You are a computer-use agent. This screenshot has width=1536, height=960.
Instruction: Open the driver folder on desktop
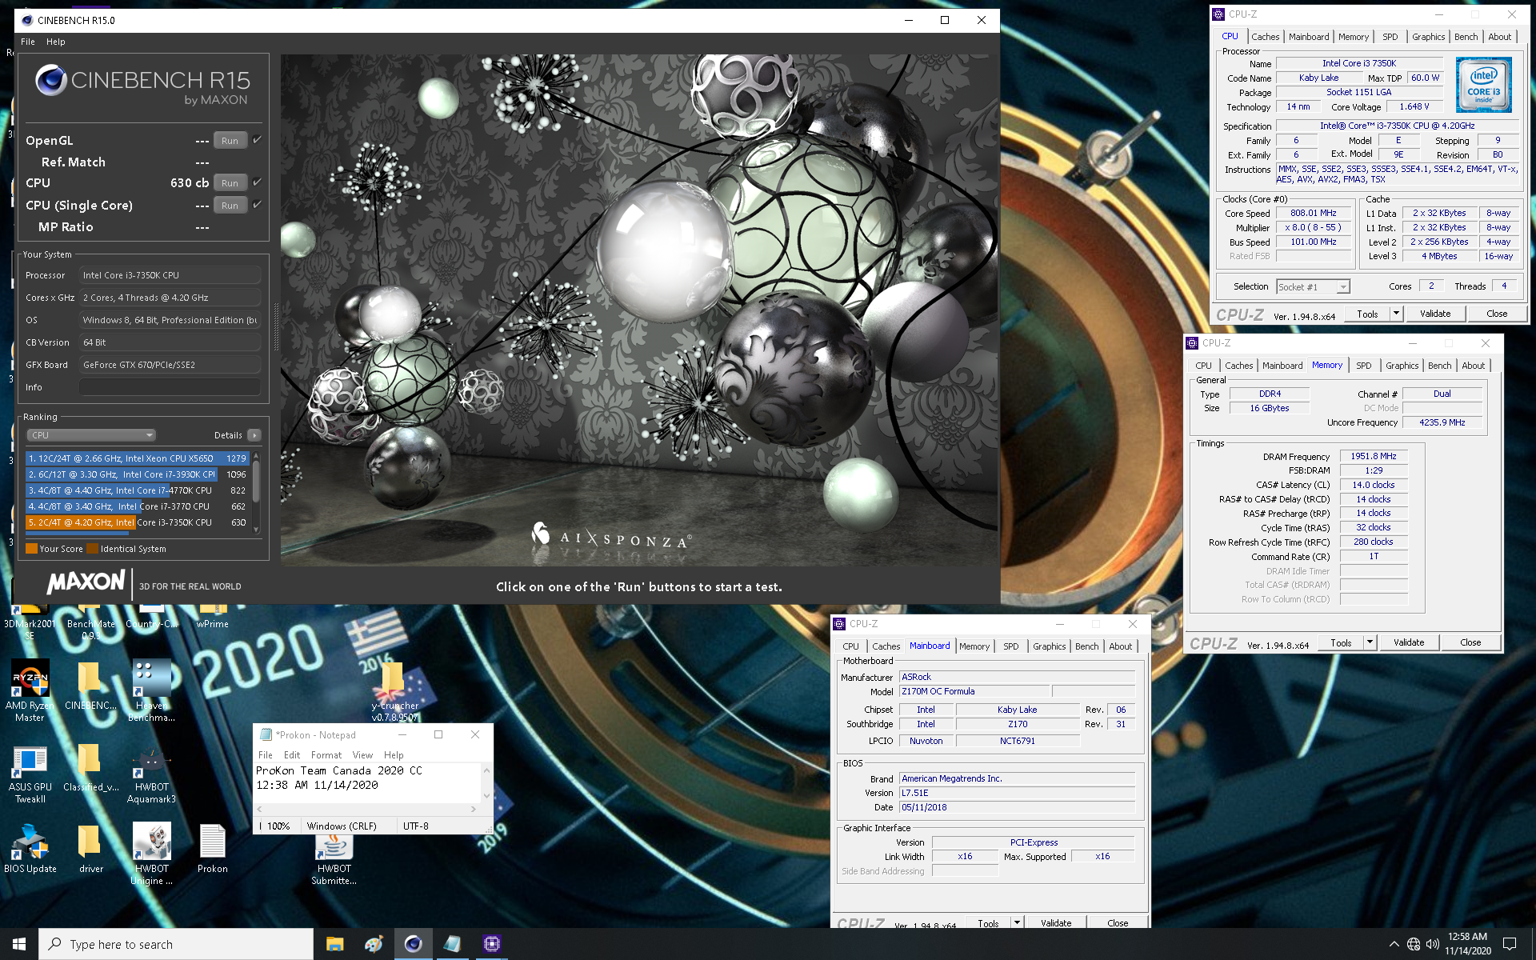tap(90, 850)
